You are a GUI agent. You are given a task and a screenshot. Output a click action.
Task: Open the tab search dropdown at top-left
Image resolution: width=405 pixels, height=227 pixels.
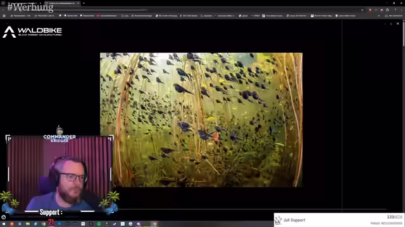pos(3,3)
